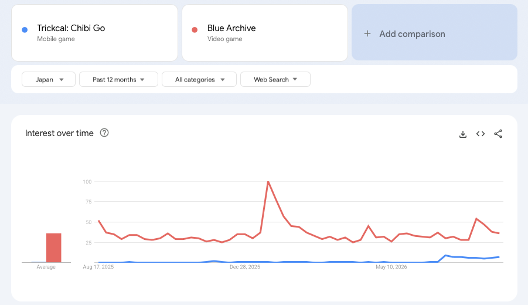
Task: Click the plus icon in Add comparison
Action: point(367,33)
